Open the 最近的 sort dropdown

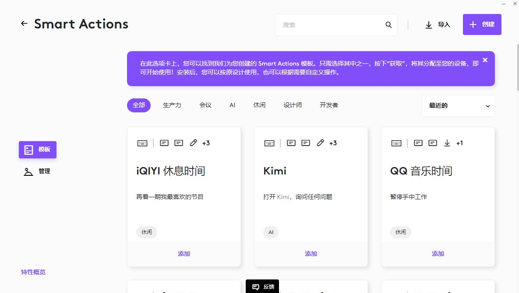click(x=458, y=105)
